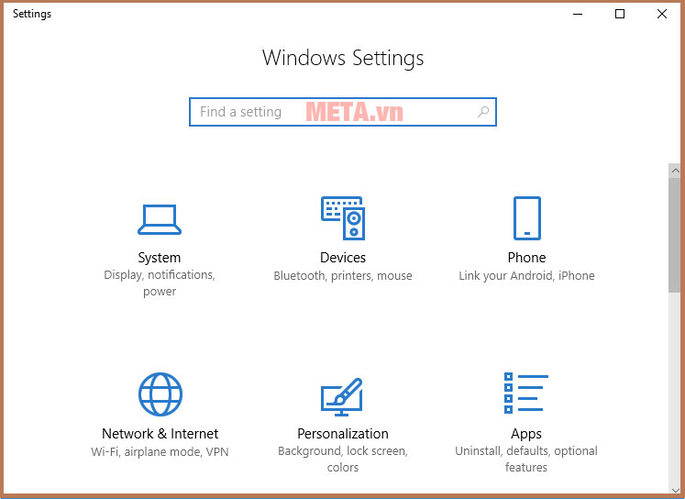Screen dimensions: 685x499
Task: Select the Network & Internet heading
Action: click(160, 434)
